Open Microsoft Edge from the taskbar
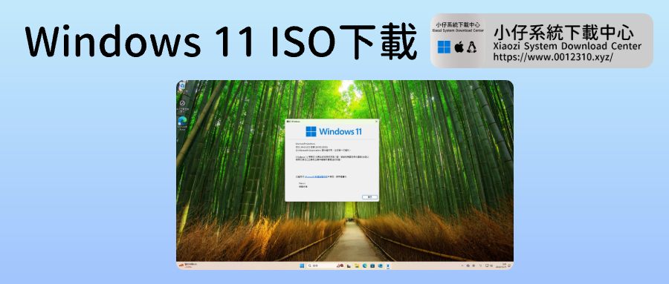This screenshot has height=284, width=669. [x=365, y=265]
